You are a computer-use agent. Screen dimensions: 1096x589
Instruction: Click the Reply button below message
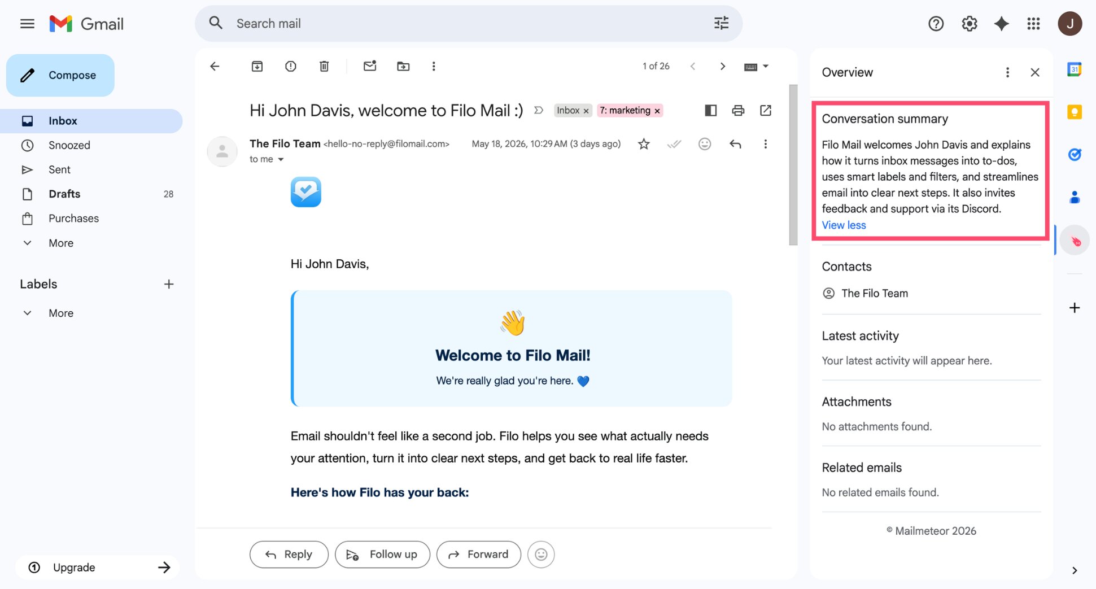tap(289, 555)
